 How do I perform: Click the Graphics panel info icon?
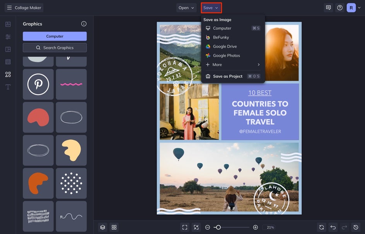(84, 24)
